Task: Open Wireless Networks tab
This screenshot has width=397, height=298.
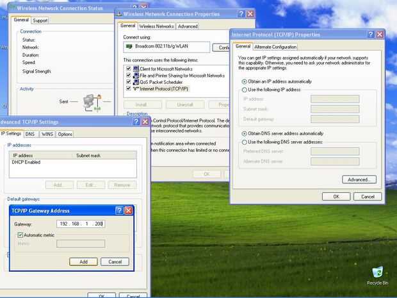Action: (156, 26)
